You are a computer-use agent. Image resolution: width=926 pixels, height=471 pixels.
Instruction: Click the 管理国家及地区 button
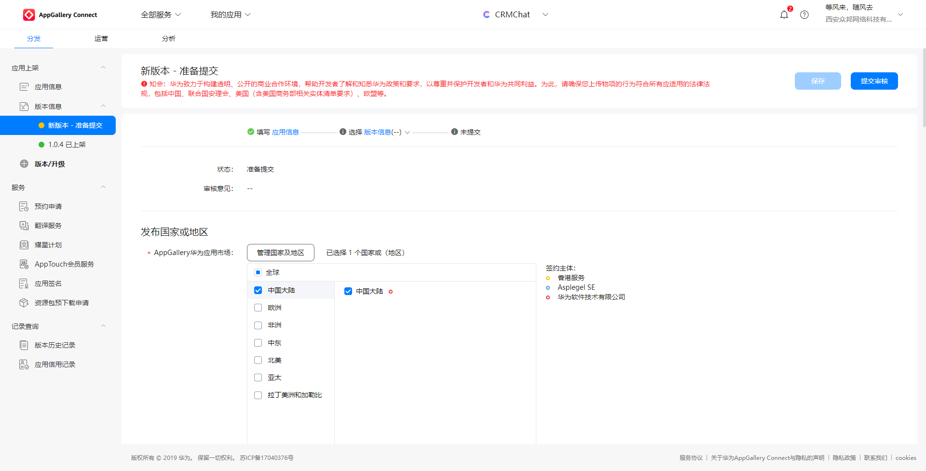[x=280, y=252]
